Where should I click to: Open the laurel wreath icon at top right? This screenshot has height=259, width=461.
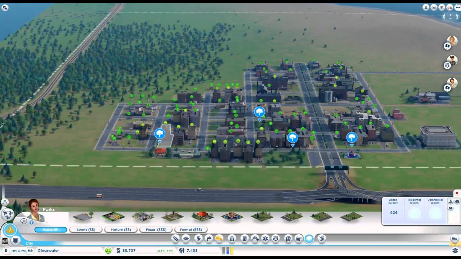(434, 7)
